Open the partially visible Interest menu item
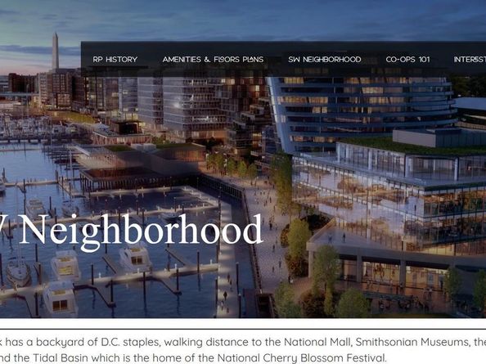Screen dimensions: 486x364 click(470, 60)
